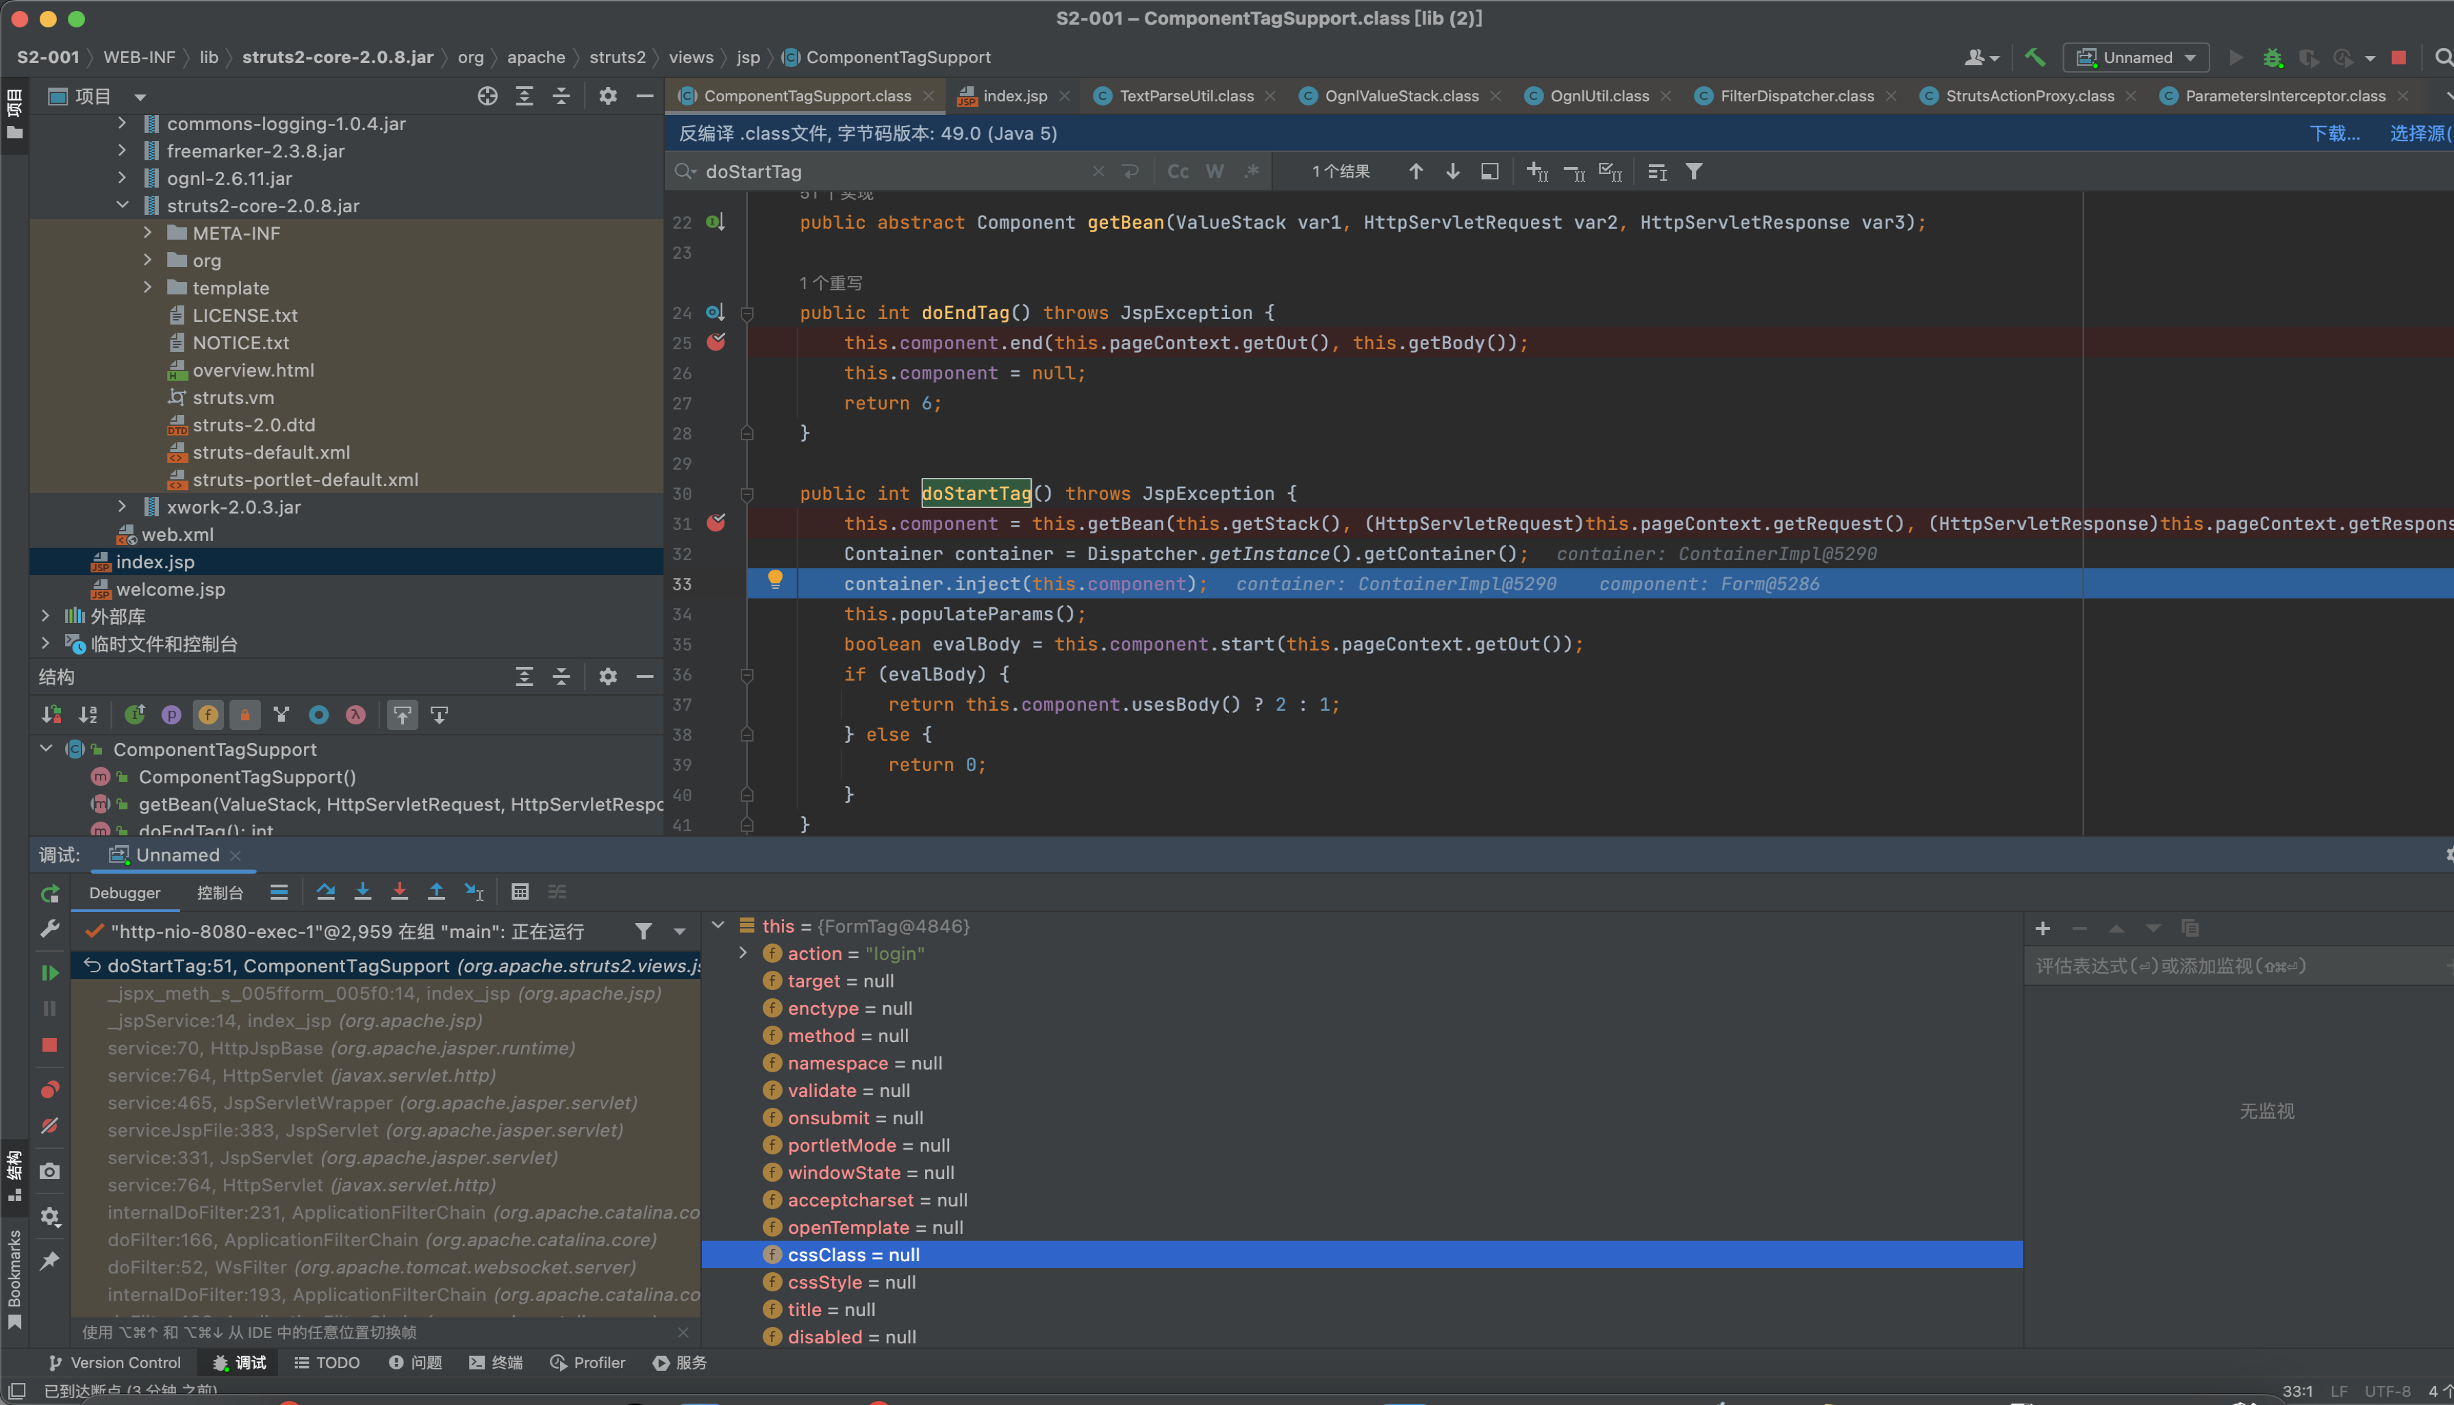The height and width of the screenshot is (1405, 2454).
Task: Resume program in debug sidebar
Action: coord(50,973)
